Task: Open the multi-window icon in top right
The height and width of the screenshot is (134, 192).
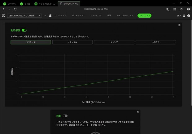Action: point(168,9)
